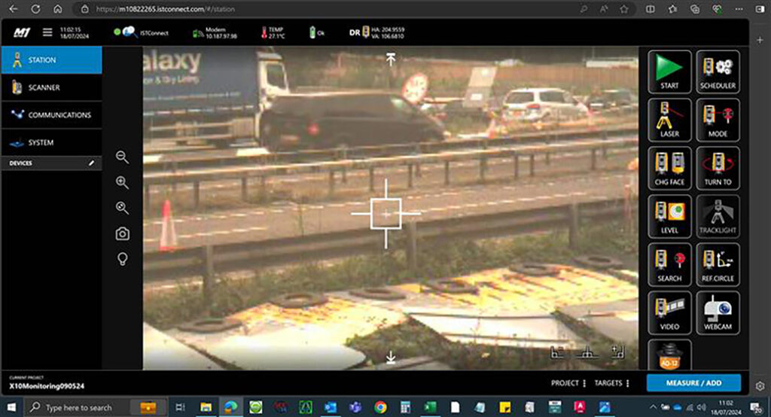This screenshot has width=771, height=417.
Task: Open the hamburger menu beside M1 logo
Action: click(x=47, y=32)
